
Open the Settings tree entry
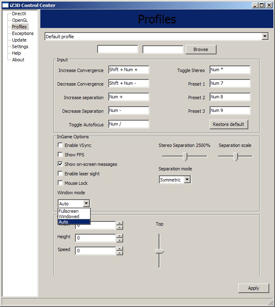pyautogui.click(x=20, y=47)
